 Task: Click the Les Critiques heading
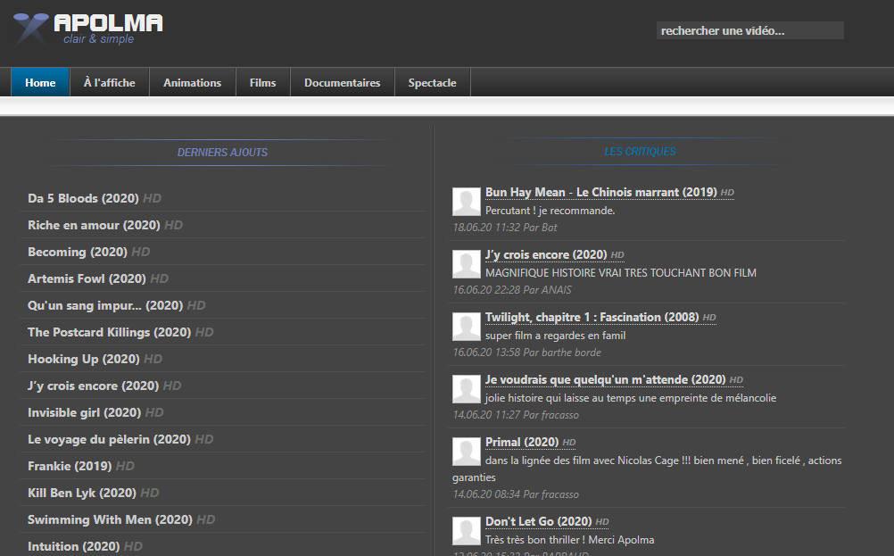(x=640, y=152)
